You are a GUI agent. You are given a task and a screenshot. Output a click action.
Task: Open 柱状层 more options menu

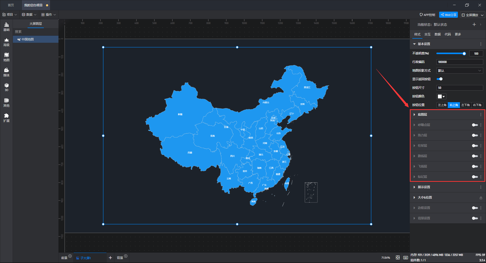[481, 146]
